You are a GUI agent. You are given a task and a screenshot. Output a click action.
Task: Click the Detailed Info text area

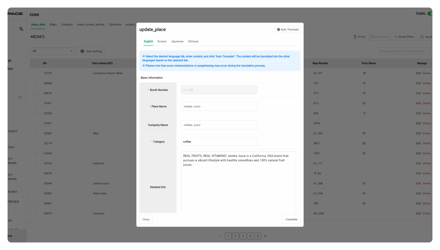[x=238, y=182]
